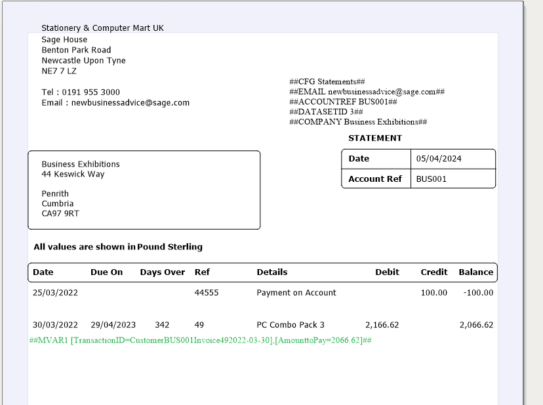This screenshot has height=405, width=543.
Task: Select the balance -100.00
Action: (x=478, y=293)
